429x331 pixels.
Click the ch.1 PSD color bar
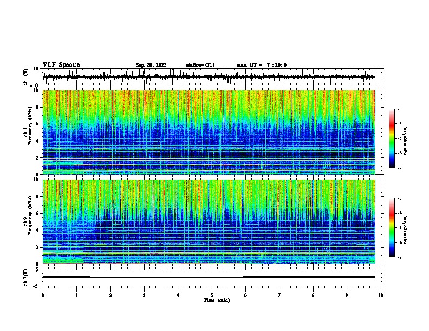tap(392, 138)
